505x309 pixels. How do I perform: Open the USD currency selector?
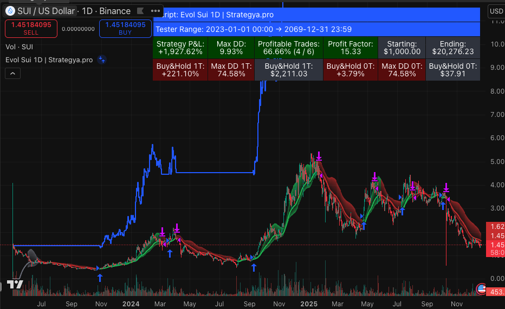(496, 11)
